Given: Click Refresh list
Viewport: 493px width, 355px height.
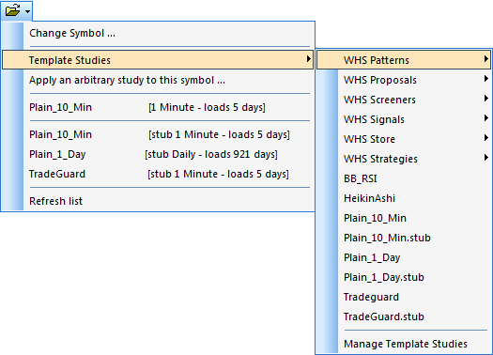Looking at the screenshot, I should click(158, 201).
